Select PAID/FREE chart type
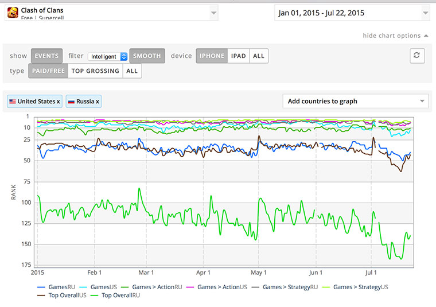 [49, 71]
